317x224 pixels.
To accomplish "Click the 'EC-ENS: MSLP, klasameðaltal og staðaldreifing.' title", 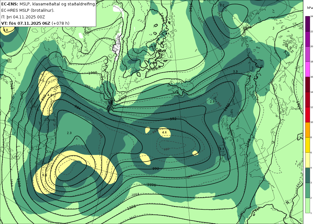I will (48, 4).
